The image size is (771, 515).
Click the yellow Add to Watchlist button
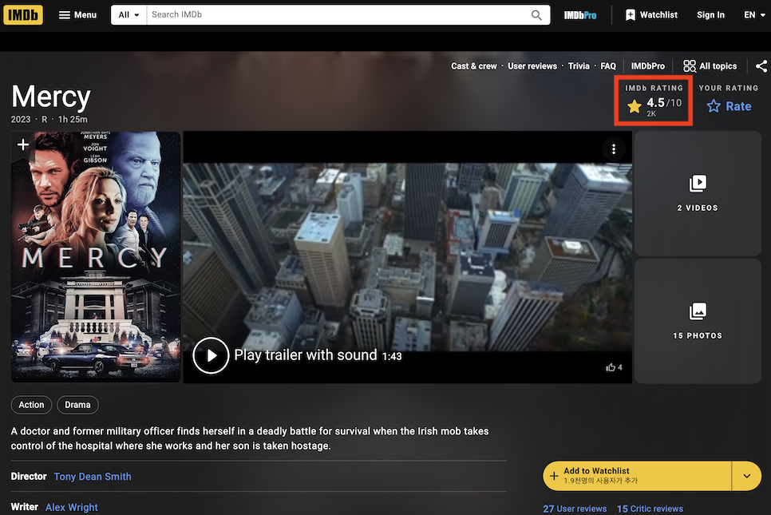[x=637, y=476]
